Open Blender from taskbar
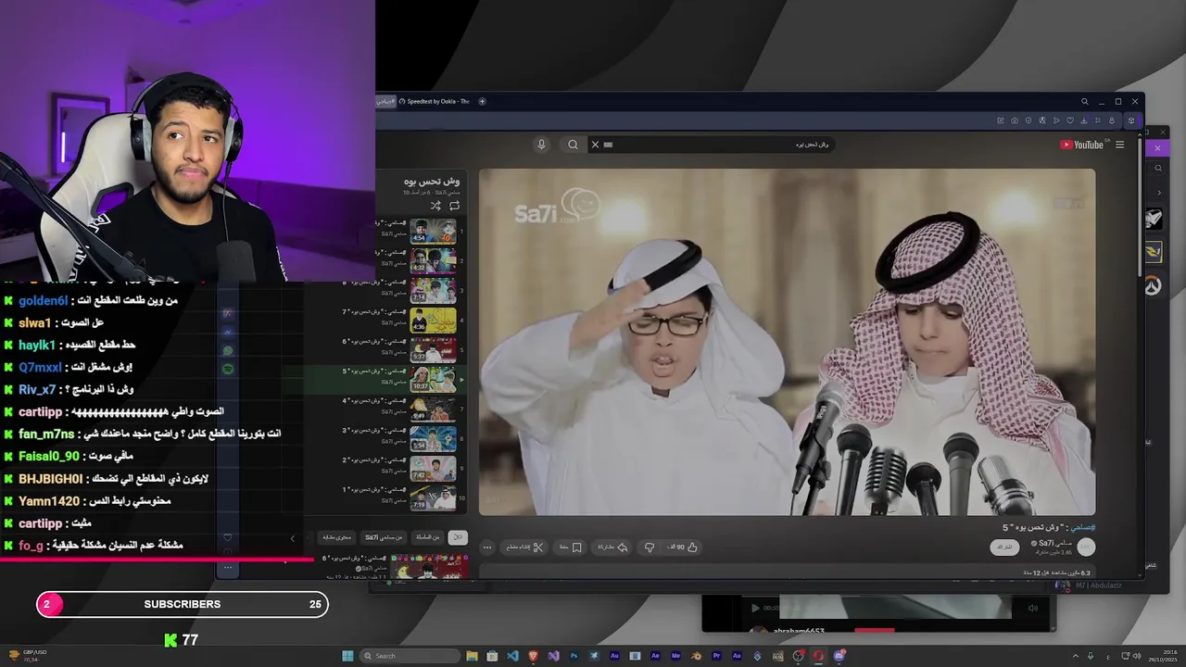This screenshot has width=1186, height=667. coord(696,656)
